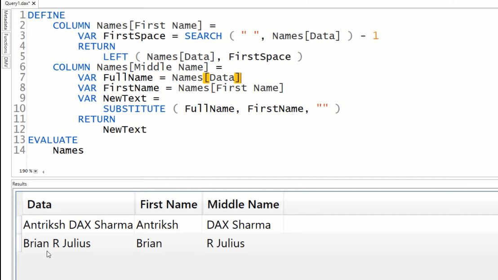Click the First Name column header
The image size is (498, 280).
coord(169,204)
